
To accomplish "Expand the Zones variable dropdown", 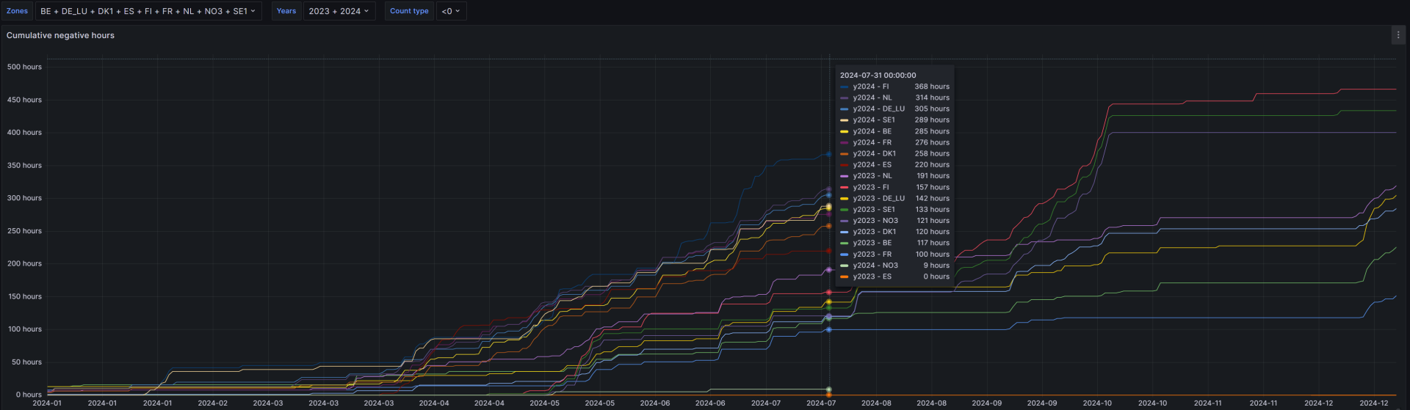I will 148,11.
